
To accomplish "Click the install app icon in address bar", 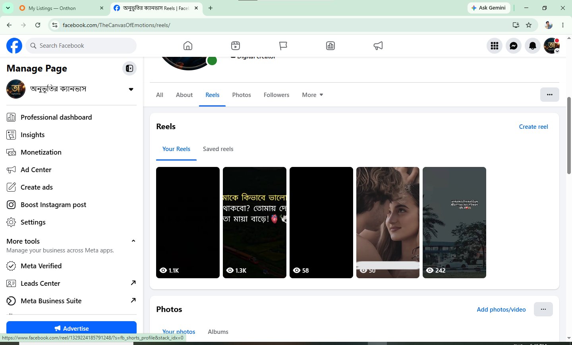I will click(x=516, y=25).
